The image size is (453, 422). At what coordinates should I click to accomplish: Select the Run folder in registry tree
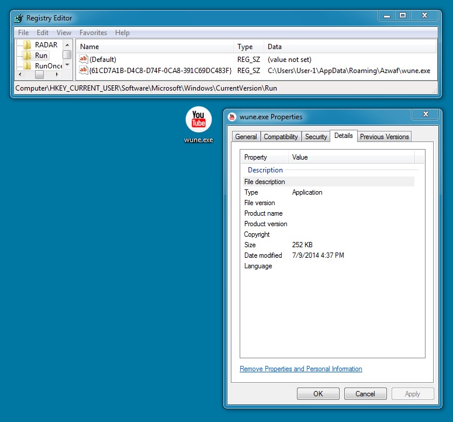tap(36, 55)
